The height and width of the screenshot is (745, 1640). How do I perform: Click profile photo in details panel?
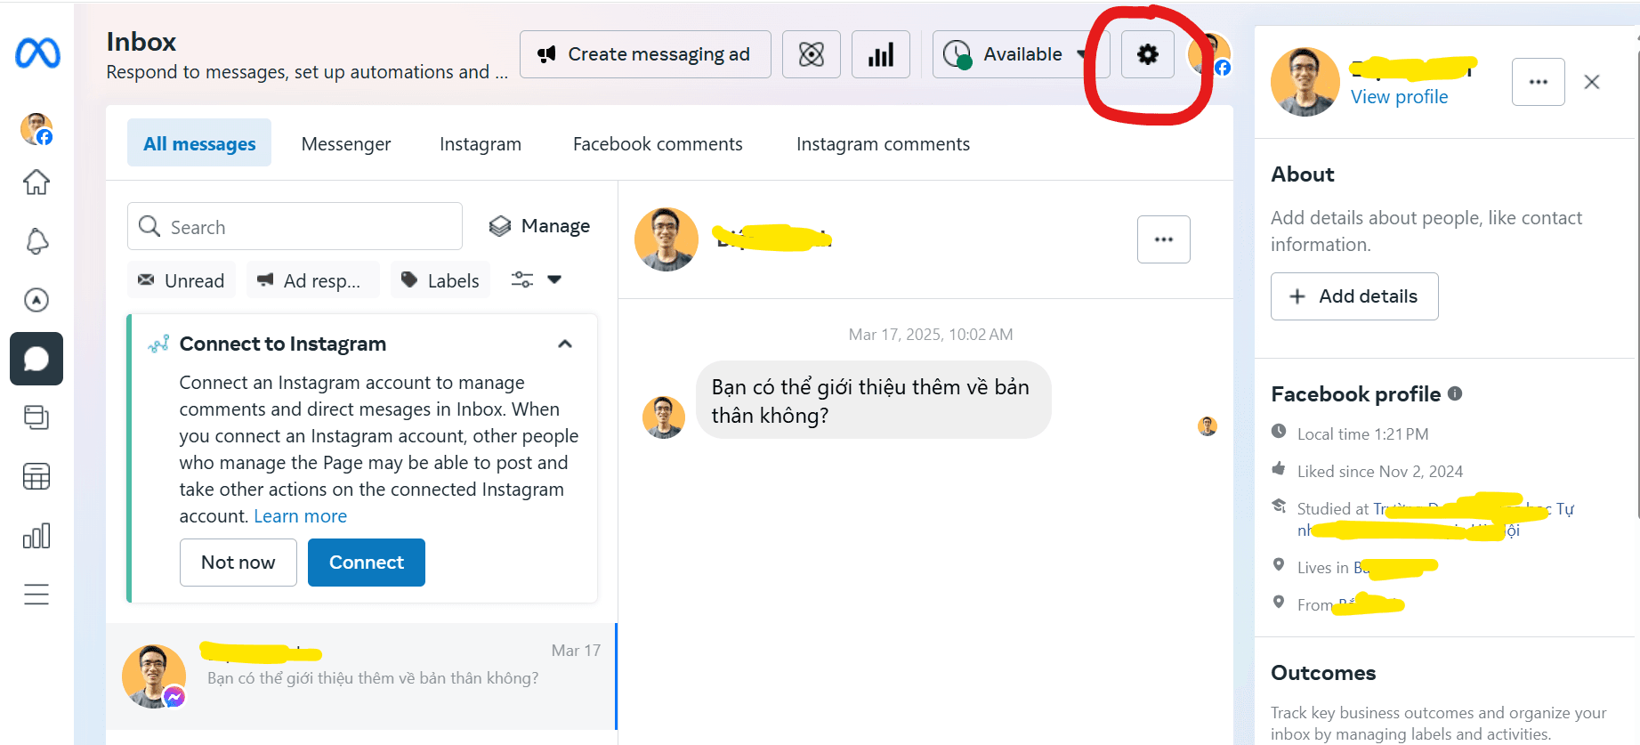[1305, 82]
